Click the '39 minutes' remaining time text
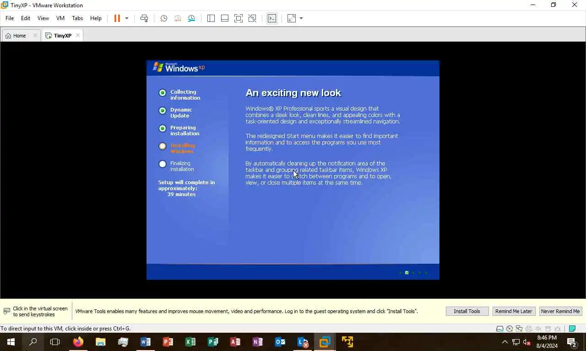 [x=181, y=194]
